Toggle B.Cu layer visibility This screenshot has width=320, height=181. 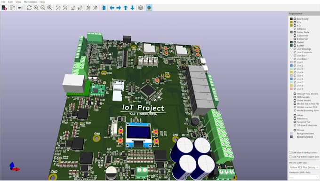tap(295, 25)
